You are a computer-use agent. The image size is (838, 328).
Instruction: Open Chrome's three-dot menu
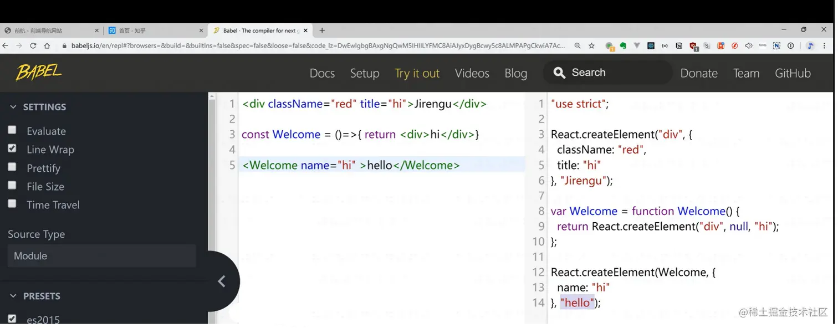[x=824, y=46]
